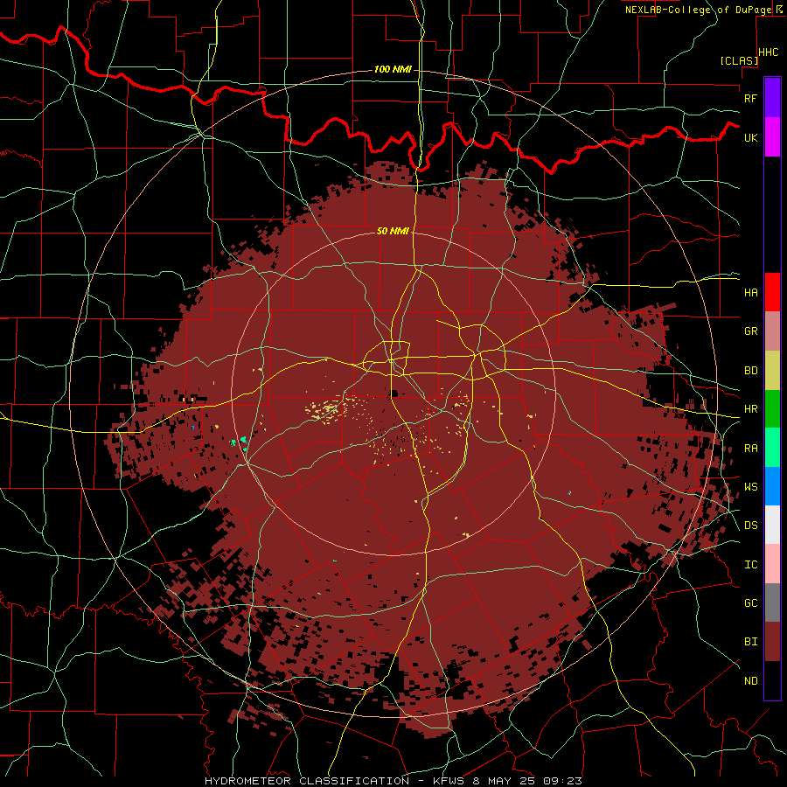
Task: Select the gray GC legend color swatch
Action: click(x=772, y=602)
